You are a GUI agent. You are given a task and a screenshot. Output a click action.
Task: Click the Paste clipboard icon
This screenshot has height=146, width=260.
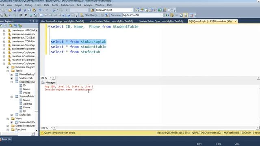34,10
